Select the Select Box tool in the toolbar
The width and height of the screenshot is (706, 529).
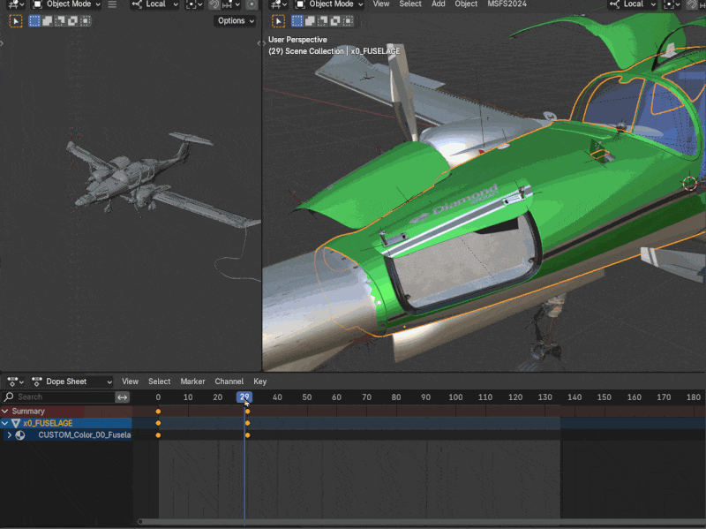pos(34,20)
